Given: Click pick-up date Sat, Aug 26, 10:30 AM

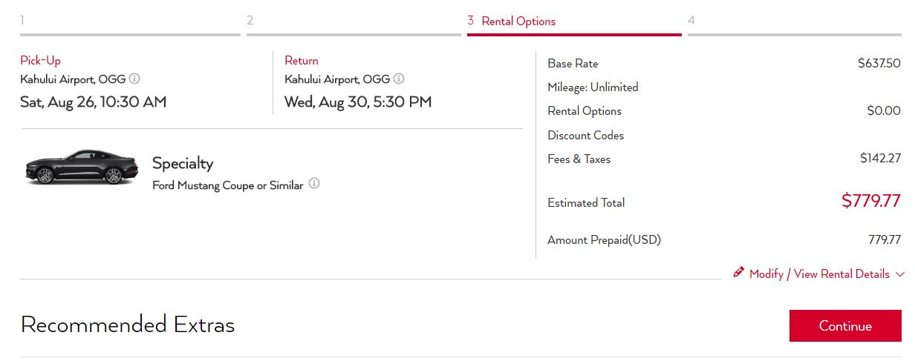Looking at the screenshot, I should click(94, 102).
